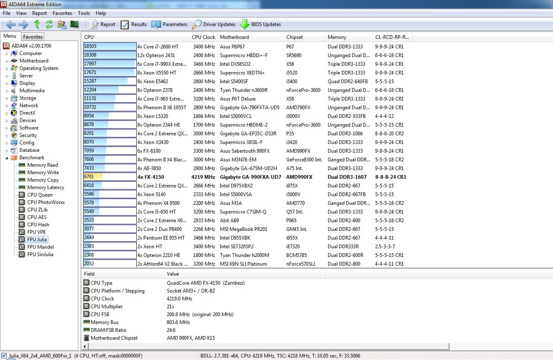Screen dimensions: 553x360
Task: Click the green Refresh icon
Action: pyautogui.click(x=49, y=24)
